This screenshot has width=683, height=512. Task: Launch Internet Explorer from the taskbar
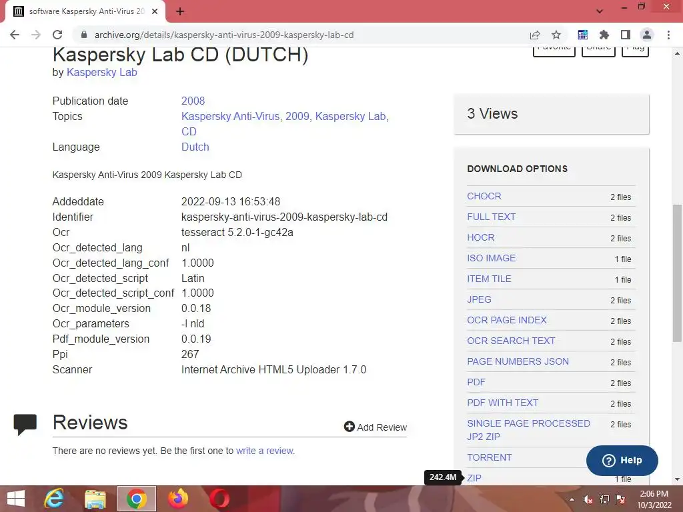(x=54, y=499)
